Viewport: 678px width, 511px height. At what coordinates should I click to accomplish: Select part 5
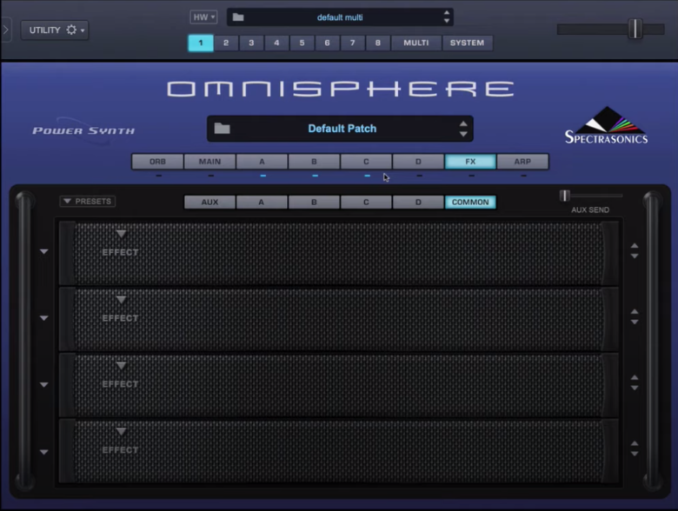tap(302, 43)
